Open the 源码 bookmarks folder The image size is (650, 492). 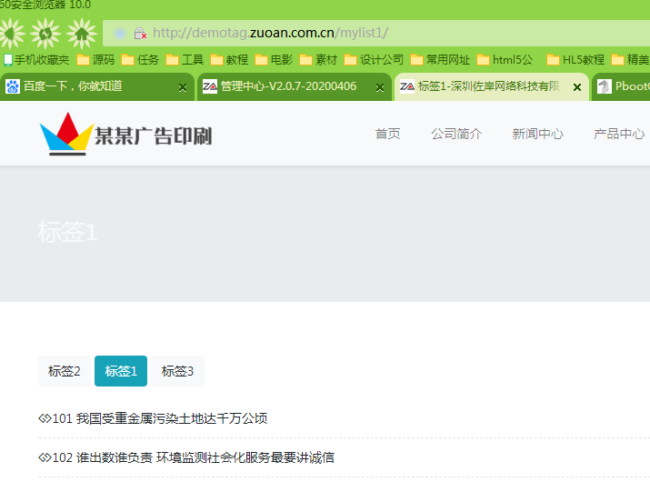point(95,60)
